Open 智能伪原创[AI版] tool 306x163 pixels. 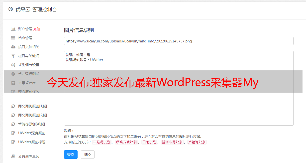coord(32,124)
